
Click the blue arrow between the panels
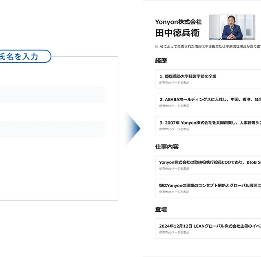[133, 129]
